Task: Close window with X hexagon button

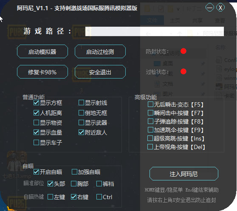Action: pos(220,7)
